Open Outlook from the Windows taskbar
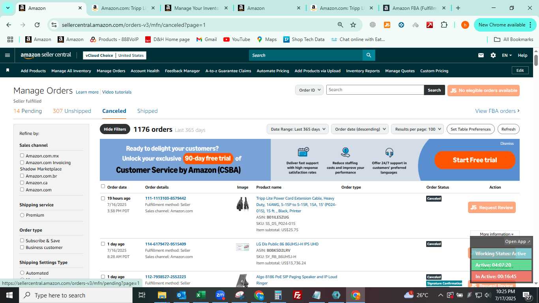The image size is (539, 303). click(182, 295)
